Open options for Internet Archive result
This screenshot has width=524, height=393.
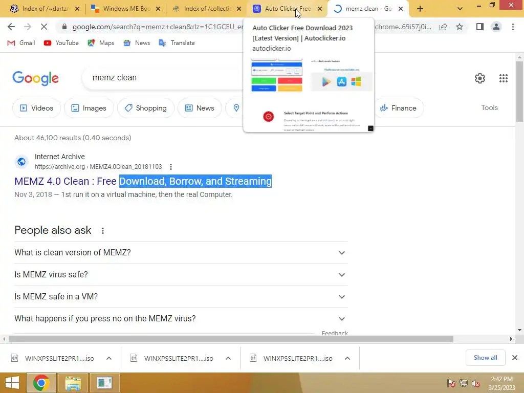point(171,166)
